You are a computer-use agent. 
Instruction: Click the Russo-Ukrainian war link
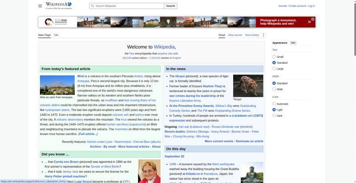coord(226,127)
